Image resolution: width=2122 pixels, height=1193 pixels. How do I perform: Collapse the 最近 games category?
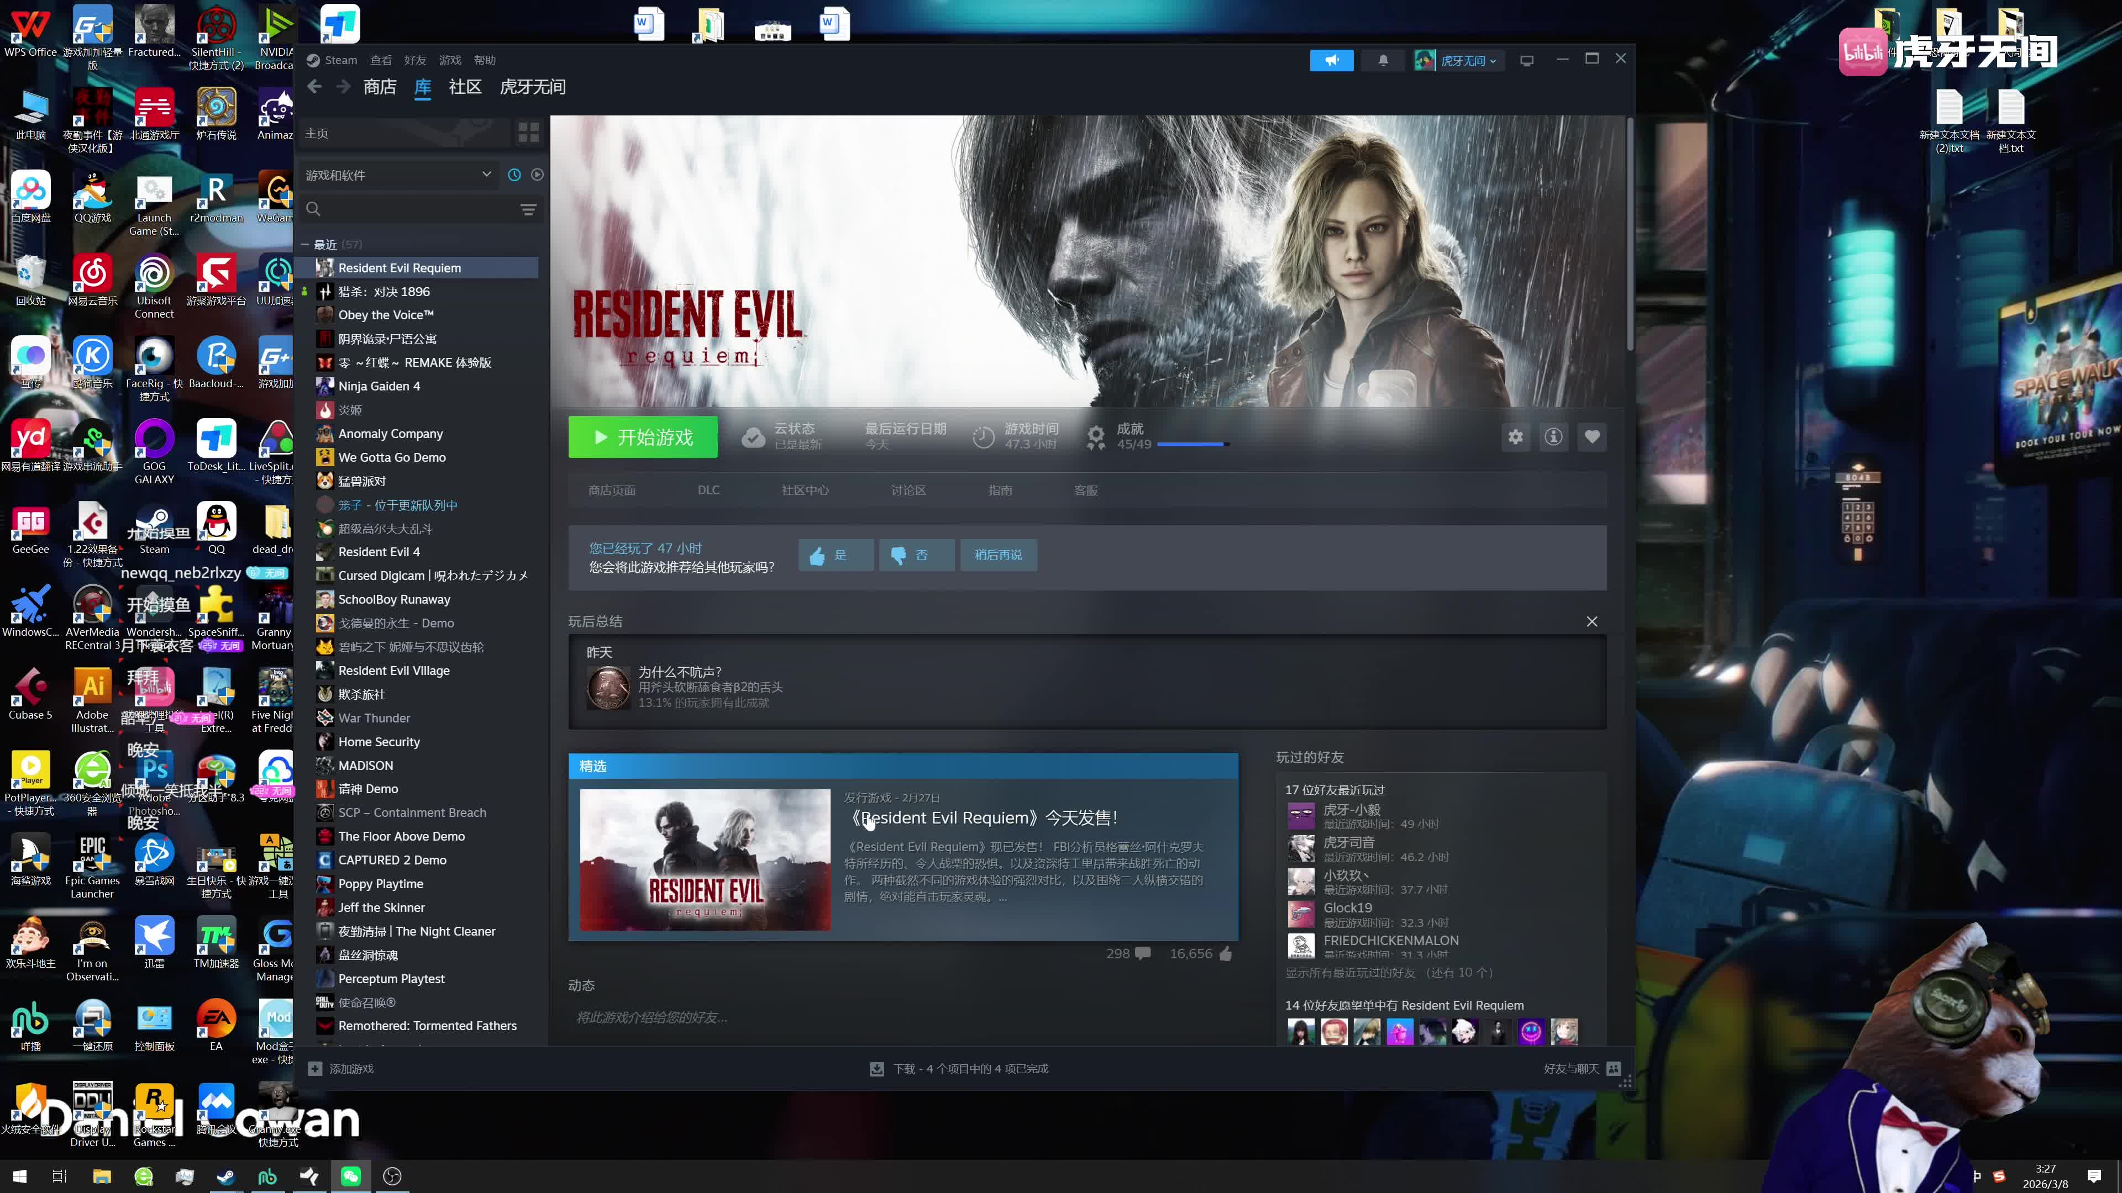(305, 245)
